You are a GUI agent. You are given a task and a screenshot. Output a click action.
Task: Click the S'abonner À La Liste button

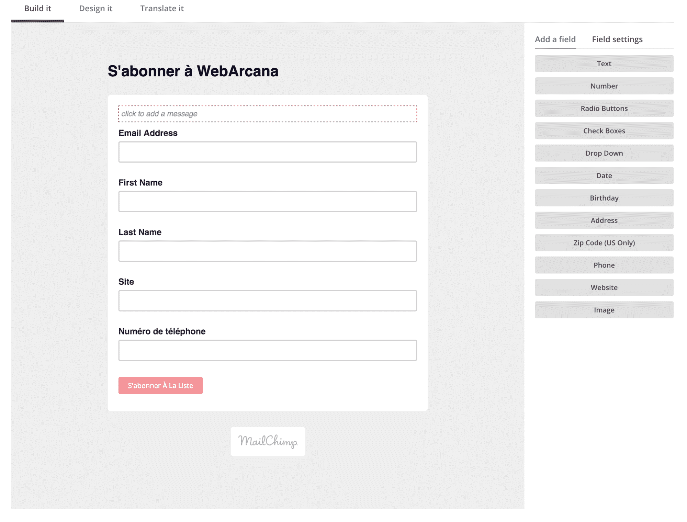point(160,385)
